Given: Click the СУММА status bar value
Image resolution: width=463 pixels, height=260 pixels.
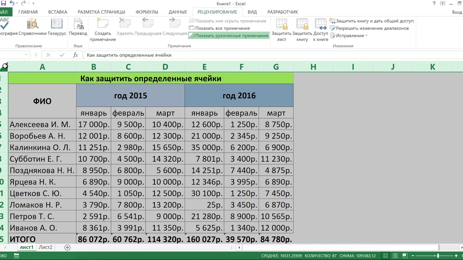Looking at the screenshot, I should (358, 256).
